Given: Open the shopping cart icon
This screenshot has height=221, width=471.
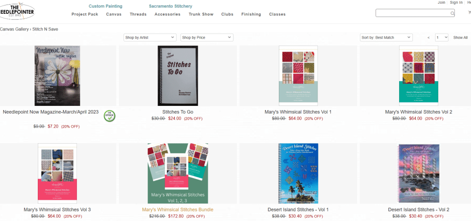Looking at the screenshot, I should (x=470, y=12).
